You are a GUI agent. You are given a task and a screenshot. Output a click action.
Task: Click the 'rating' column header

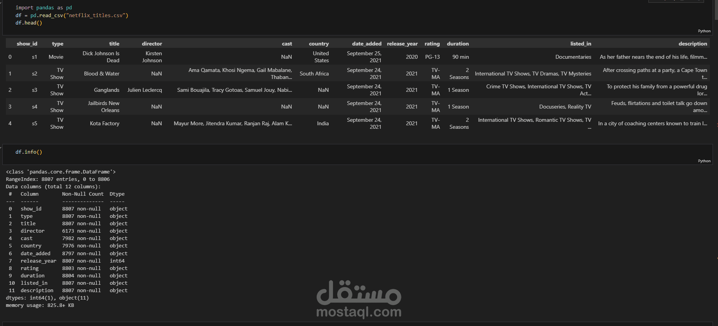[432, 44]
